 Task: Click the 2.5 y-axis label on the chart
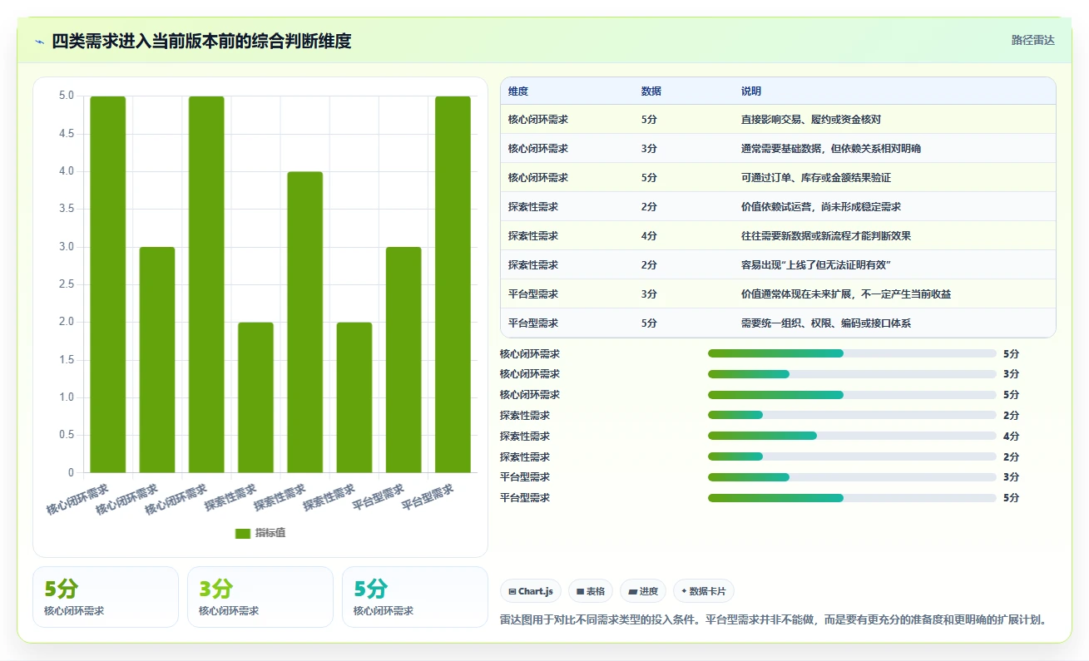66,284
